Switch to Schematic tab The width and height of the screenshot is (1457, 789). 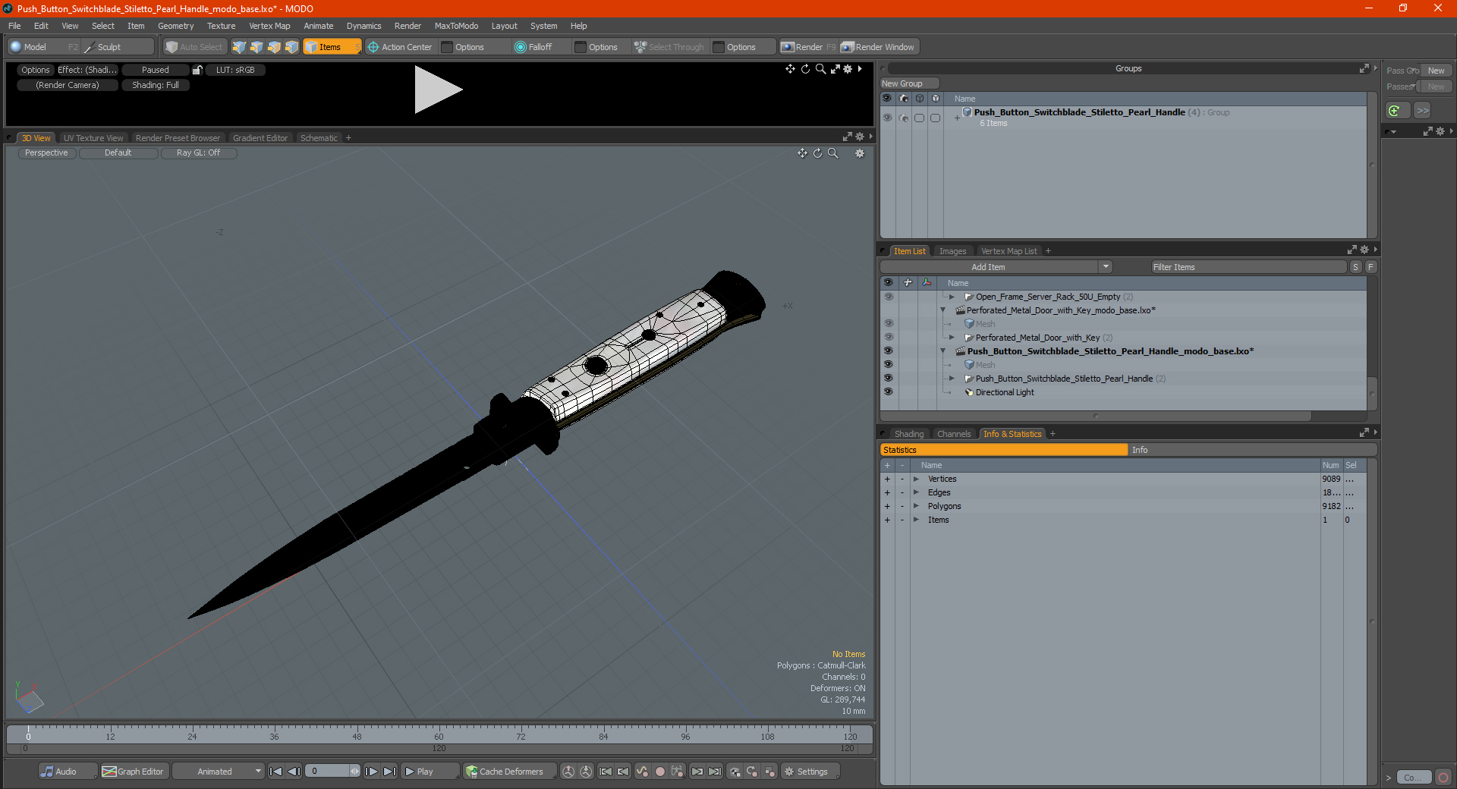tap(319, 138)
